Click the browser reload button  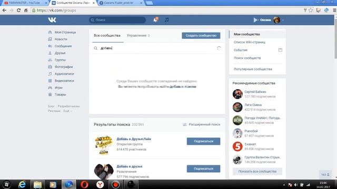click(x=19, y=10)
